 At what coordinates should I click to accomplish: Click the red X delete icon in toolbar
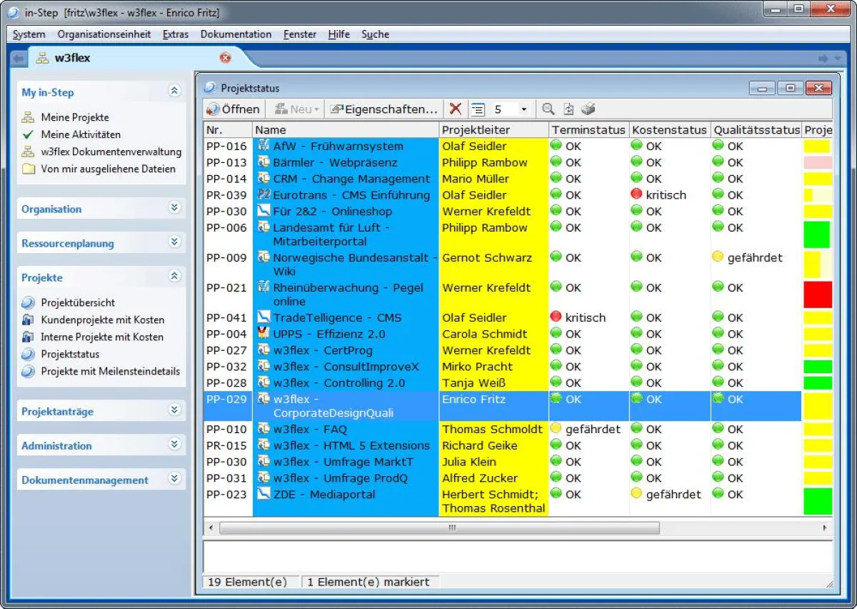pyautogui.click(x=455, y=109)
